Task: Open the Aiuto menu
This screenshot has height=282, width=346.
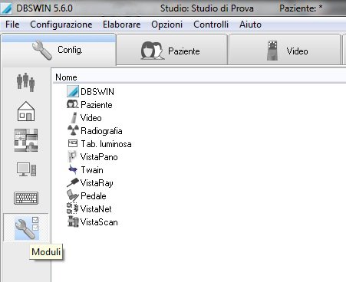Action: coord(250,25)
